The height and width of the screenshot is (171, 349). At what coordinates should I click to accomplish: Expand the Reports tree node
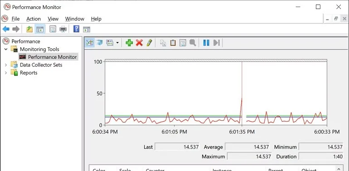(6, 73)
